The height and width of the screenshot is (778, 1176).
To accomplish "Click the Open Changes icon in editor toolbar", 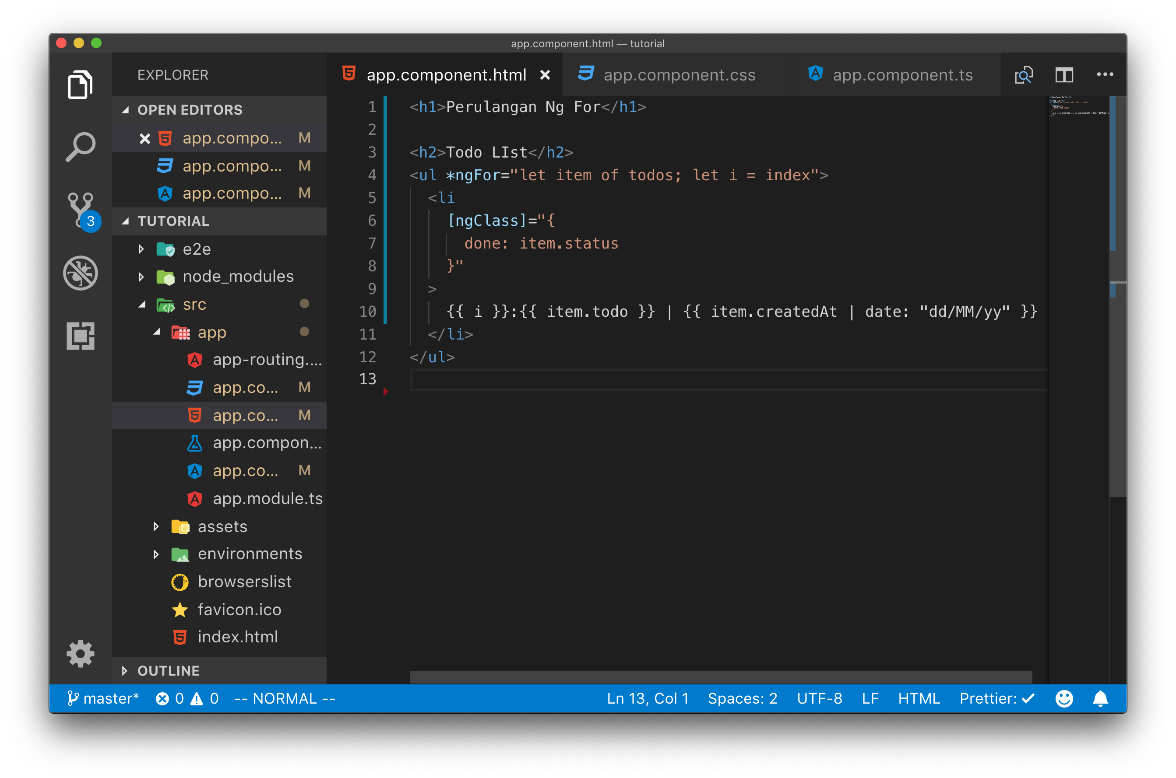I will [1023, 75].
